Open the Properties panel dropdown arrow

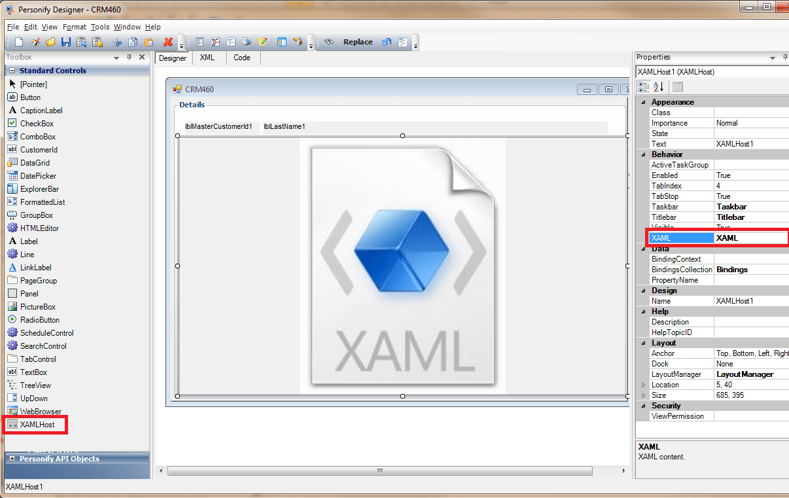click(773, 58)
